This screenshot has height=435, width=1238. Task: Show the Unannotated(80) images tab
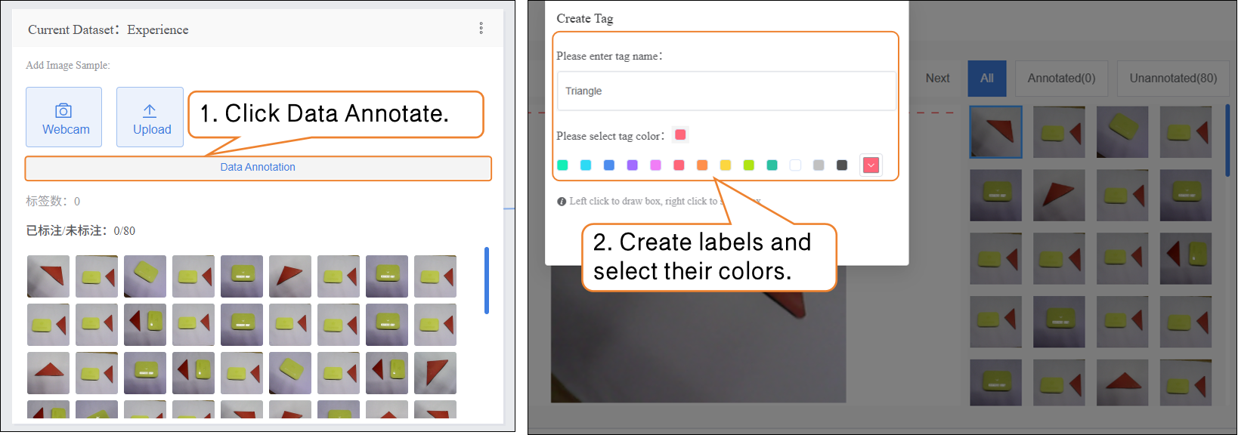pos(1172,79)
